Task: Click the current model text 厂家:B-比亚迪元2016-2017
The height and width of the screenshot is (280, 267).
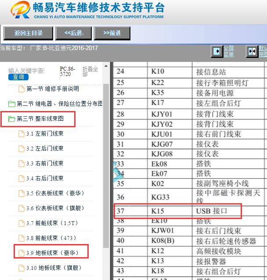Action: click(64, 48)
